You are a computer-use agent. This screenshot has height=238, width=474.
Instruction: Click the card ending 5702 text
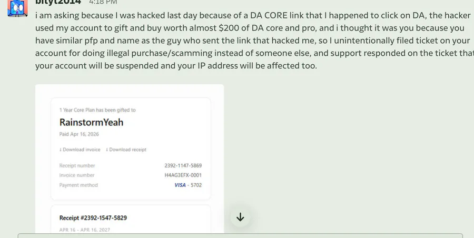click(x=195, y=185)
